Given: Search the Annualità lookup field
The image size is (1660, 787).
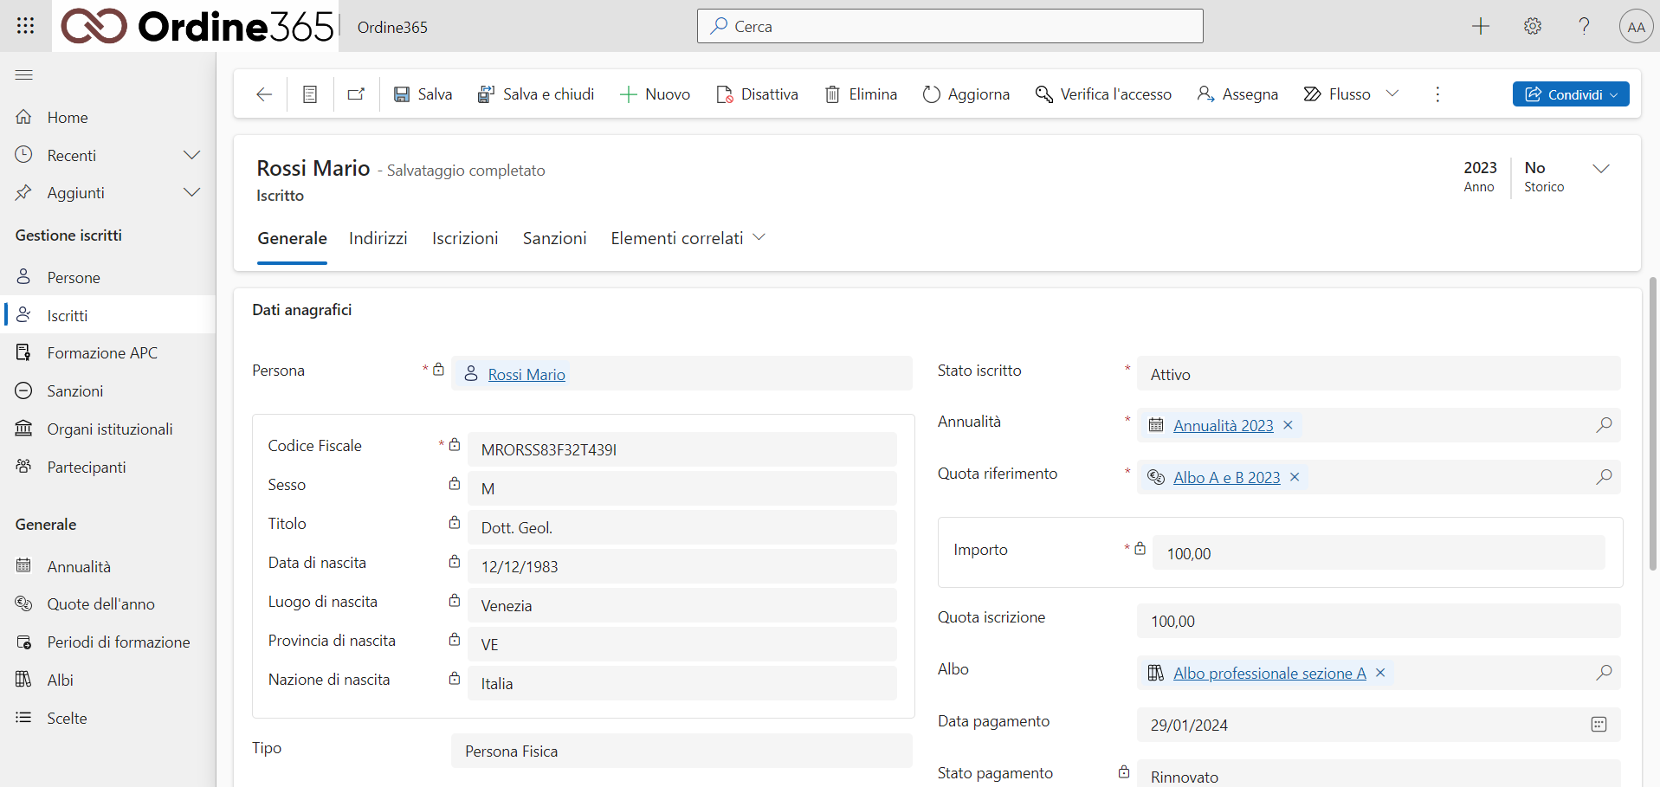Looking at the screenshot, I should pos(1604,425).
